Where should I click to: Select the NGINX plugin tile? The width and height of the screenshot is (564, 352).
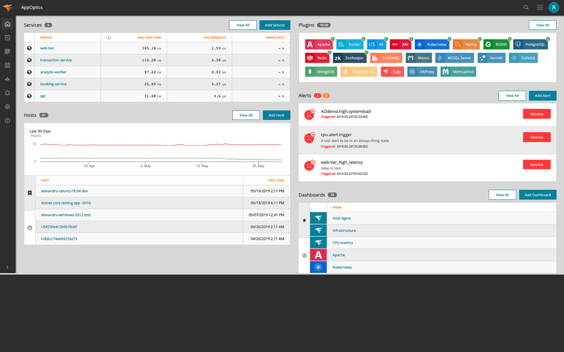tap(496, 44)
